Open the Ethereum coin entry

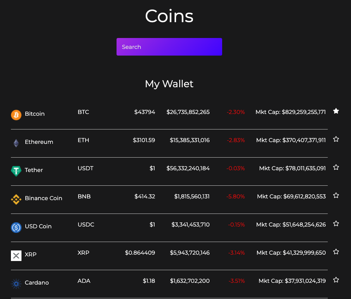coord(39,142)
